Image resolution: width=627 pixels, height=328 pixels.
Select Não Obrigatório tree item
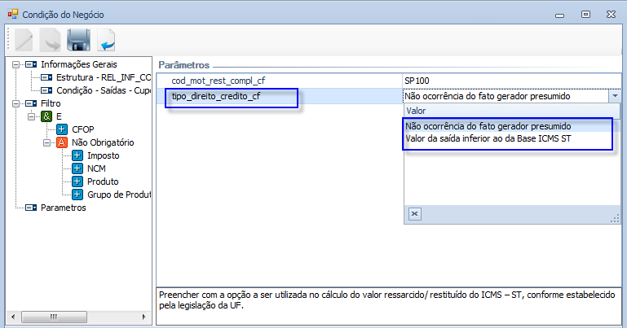(x=103, y=142)
